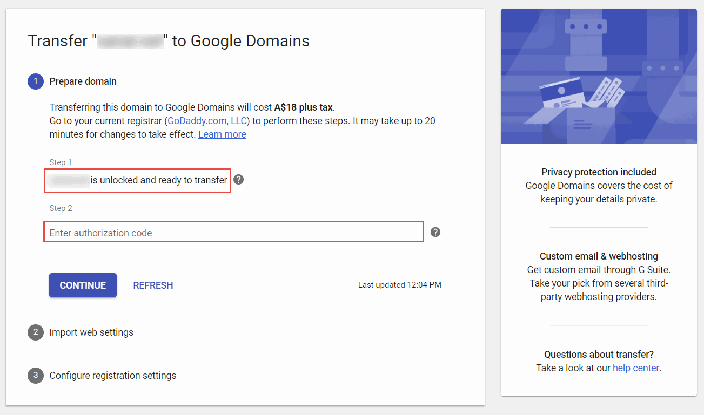Click the Privacy protection included heading
This screenshot has height=415, width=704.
click(599, 172)
